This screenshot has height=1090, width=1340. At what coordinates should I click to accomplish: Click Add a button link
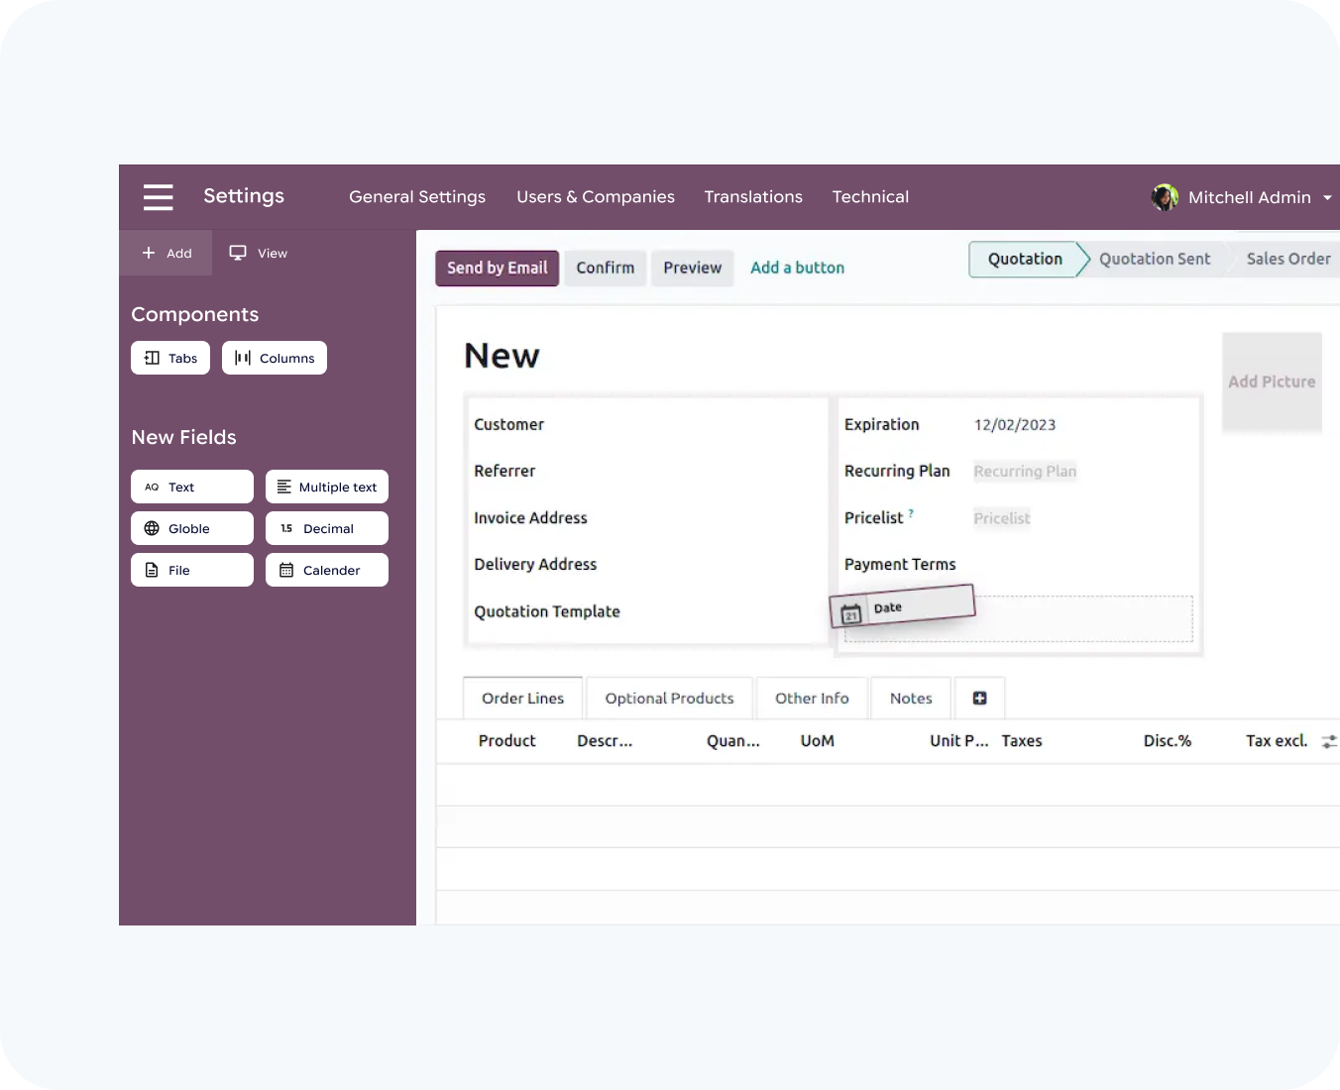(798, 268)
